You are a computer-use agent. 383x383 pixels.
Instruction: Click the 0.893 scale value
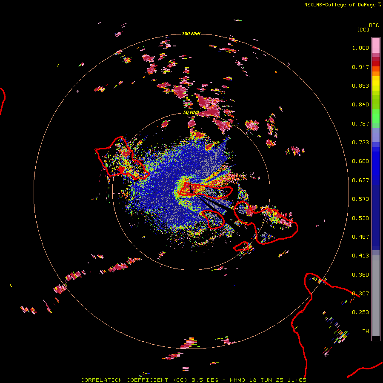click(360, 86)
